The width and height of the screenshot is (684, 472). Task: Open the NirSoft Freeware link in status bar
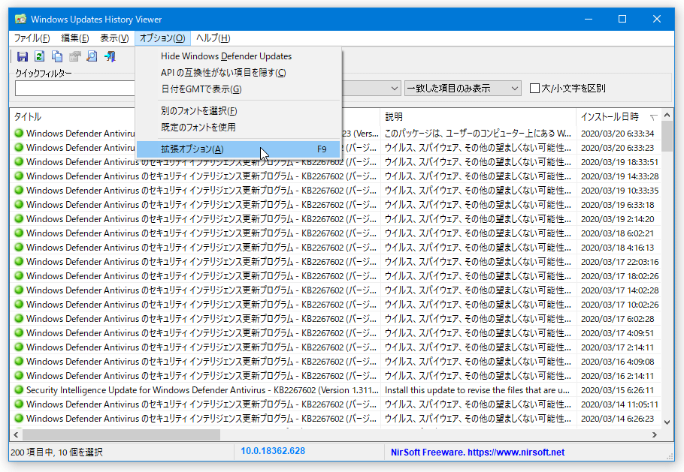coord(477,452)
